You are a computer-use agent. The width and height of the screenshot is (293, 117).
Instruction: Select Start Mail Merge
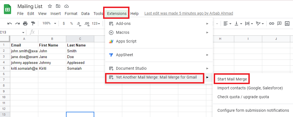tap(232, 79)
